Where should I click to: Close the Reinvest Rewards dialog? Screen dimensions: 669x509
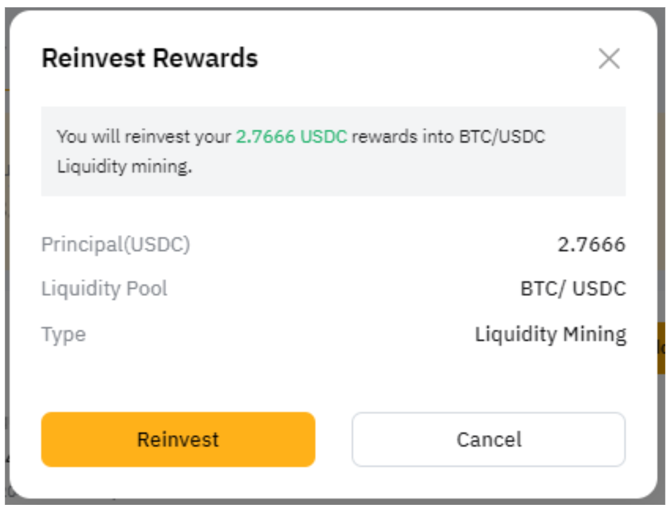[609, 59]
